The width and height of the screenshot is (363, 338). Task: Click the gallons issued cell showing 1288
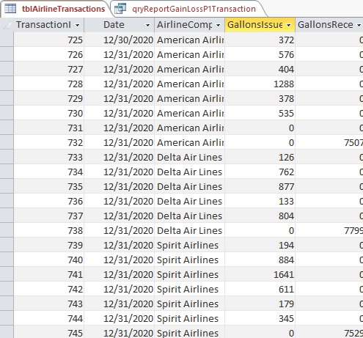(x=260, y=84)
